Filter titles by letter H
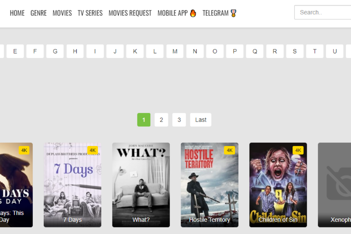The width and height of the screenshot is (351, 234). coord(75,51)
